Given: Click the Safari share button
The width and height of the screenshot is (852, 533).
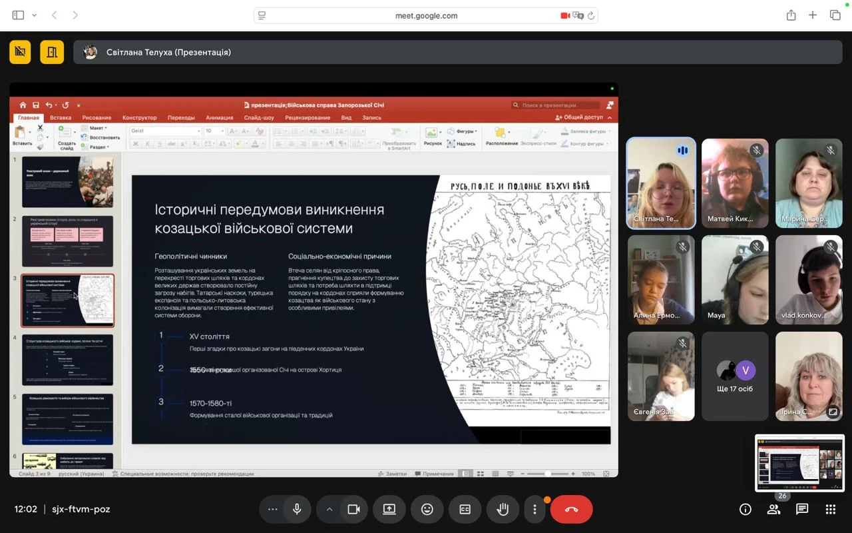Looking at the screenshot, I should point(791,15).
